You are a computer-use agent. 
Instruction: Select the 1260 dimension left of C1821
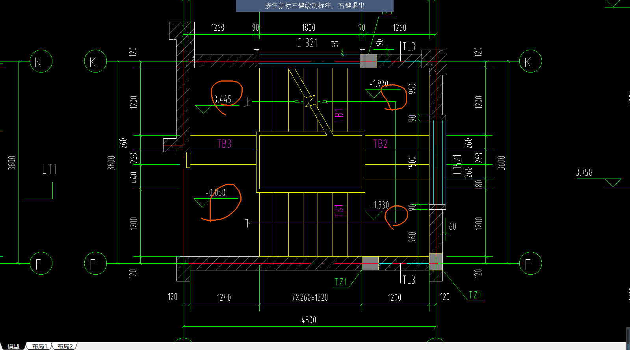[218, 28]
